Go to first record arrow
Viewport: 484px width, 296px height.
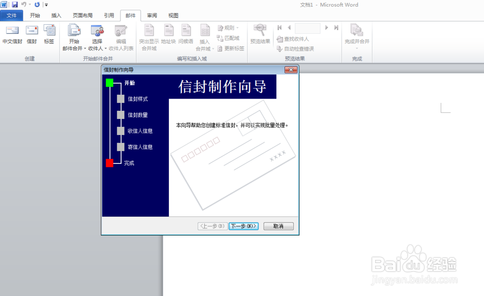pyautogui.click(x=279, y=28)
